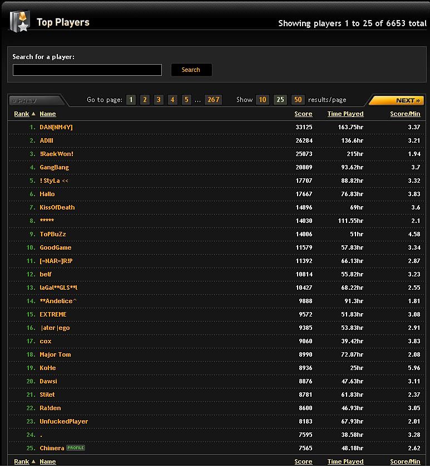
Task: Click the top Rank column sort arrow
Action: [x=33, y=114]
